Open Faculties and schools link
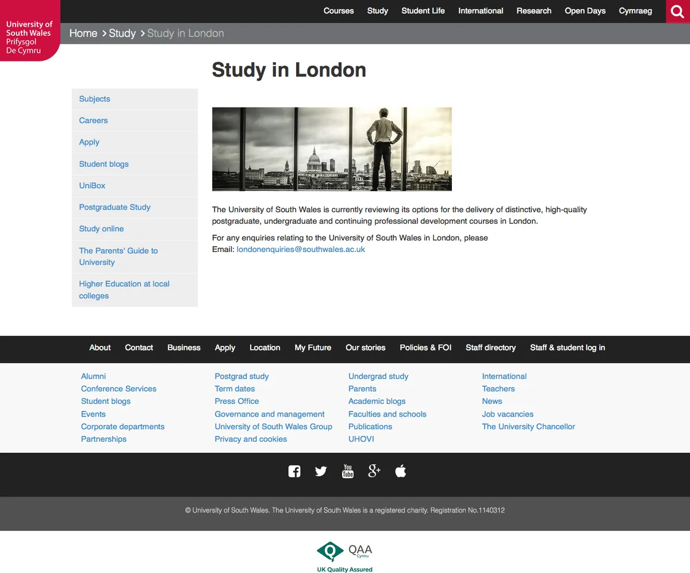The width and height of the screenshot is (690, 573). (388, 414)
